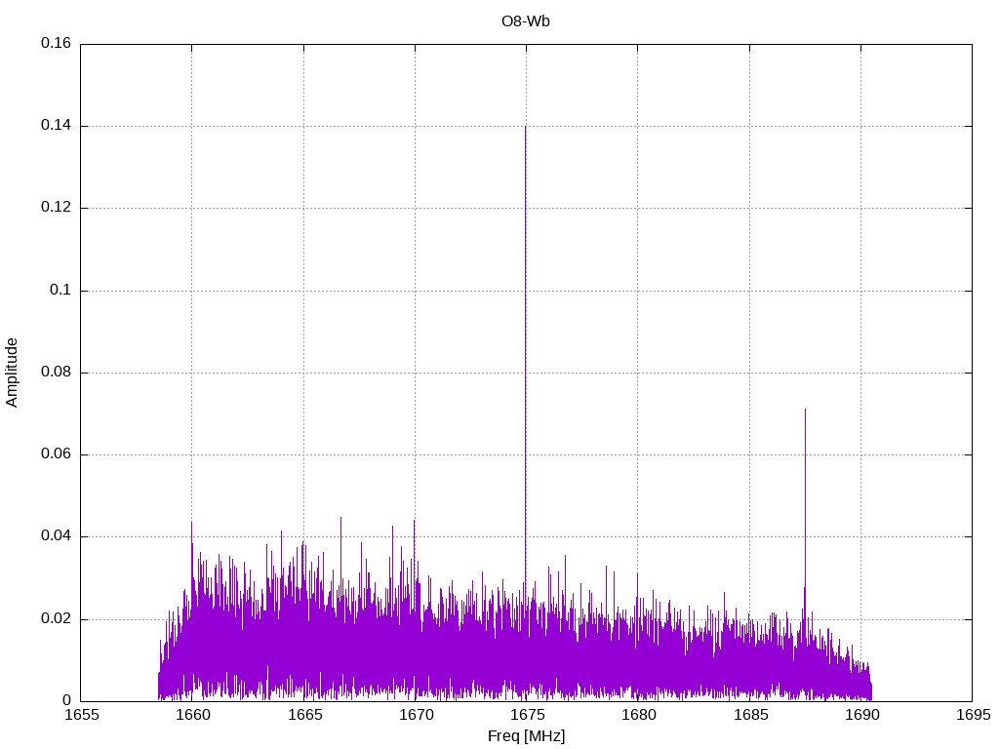Click the Freq [MHz] x-axis label
The image size is (999, 749).
click(526, 736)
